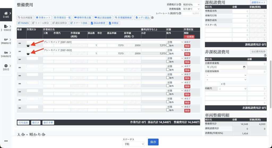Click help icon next to レバーレート
The image size is (272, 148).
(x=180, y=13)
